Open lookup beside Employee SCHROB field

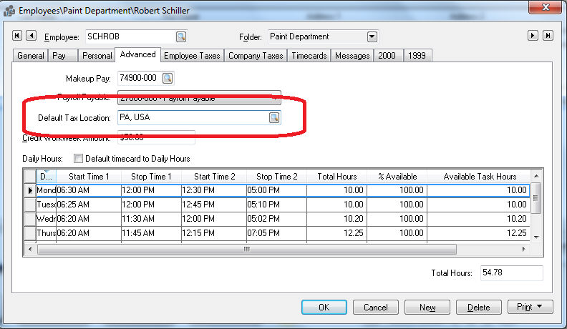[181, 36]
